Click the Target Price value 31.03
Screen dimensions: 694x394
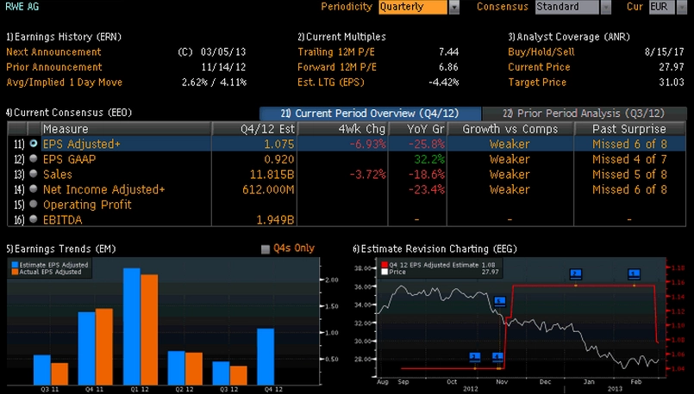click(671, 83)
